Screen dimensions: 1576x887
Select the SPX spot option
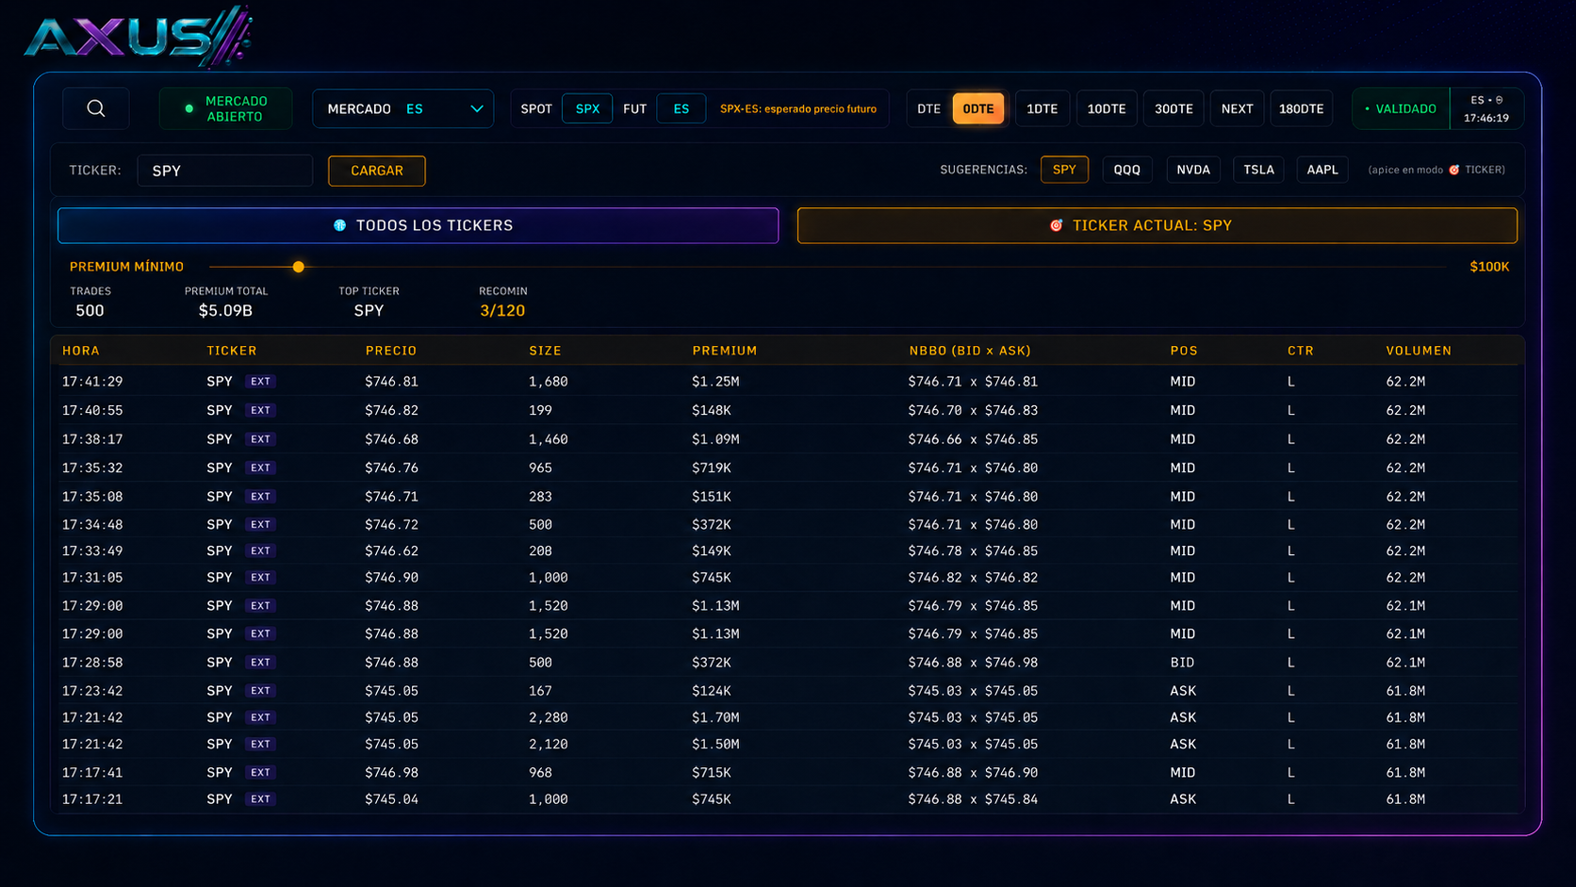[587, 108]
